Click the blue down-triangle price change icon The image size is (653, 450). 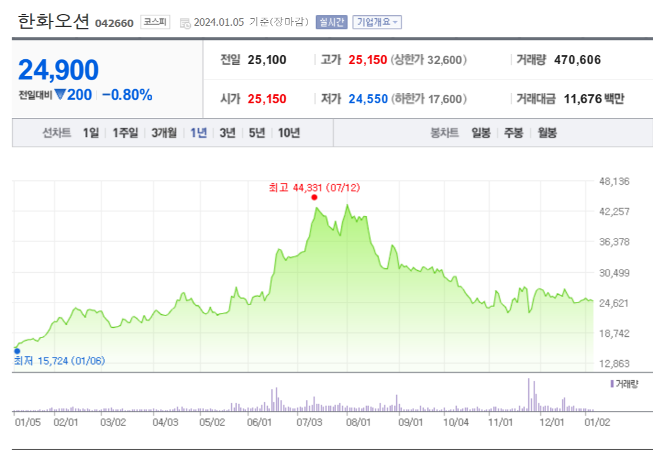[x=60, y=95]
